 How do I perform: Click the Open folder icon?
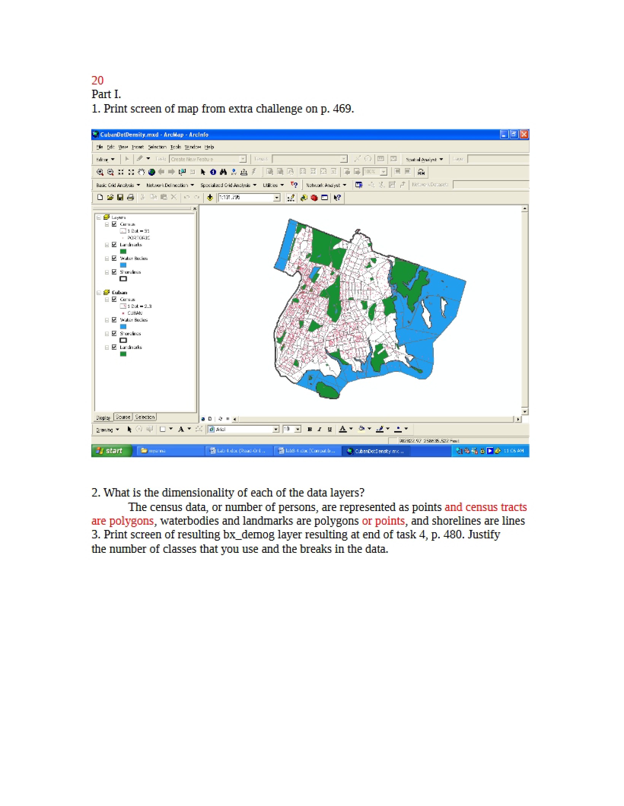[x=110, y=197]
